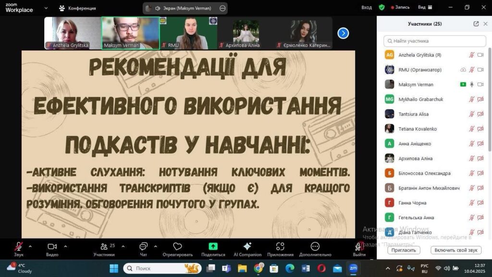Click the Вход (Sign in) item
This screenshot has width=492, height=277.
coord(367,8)
